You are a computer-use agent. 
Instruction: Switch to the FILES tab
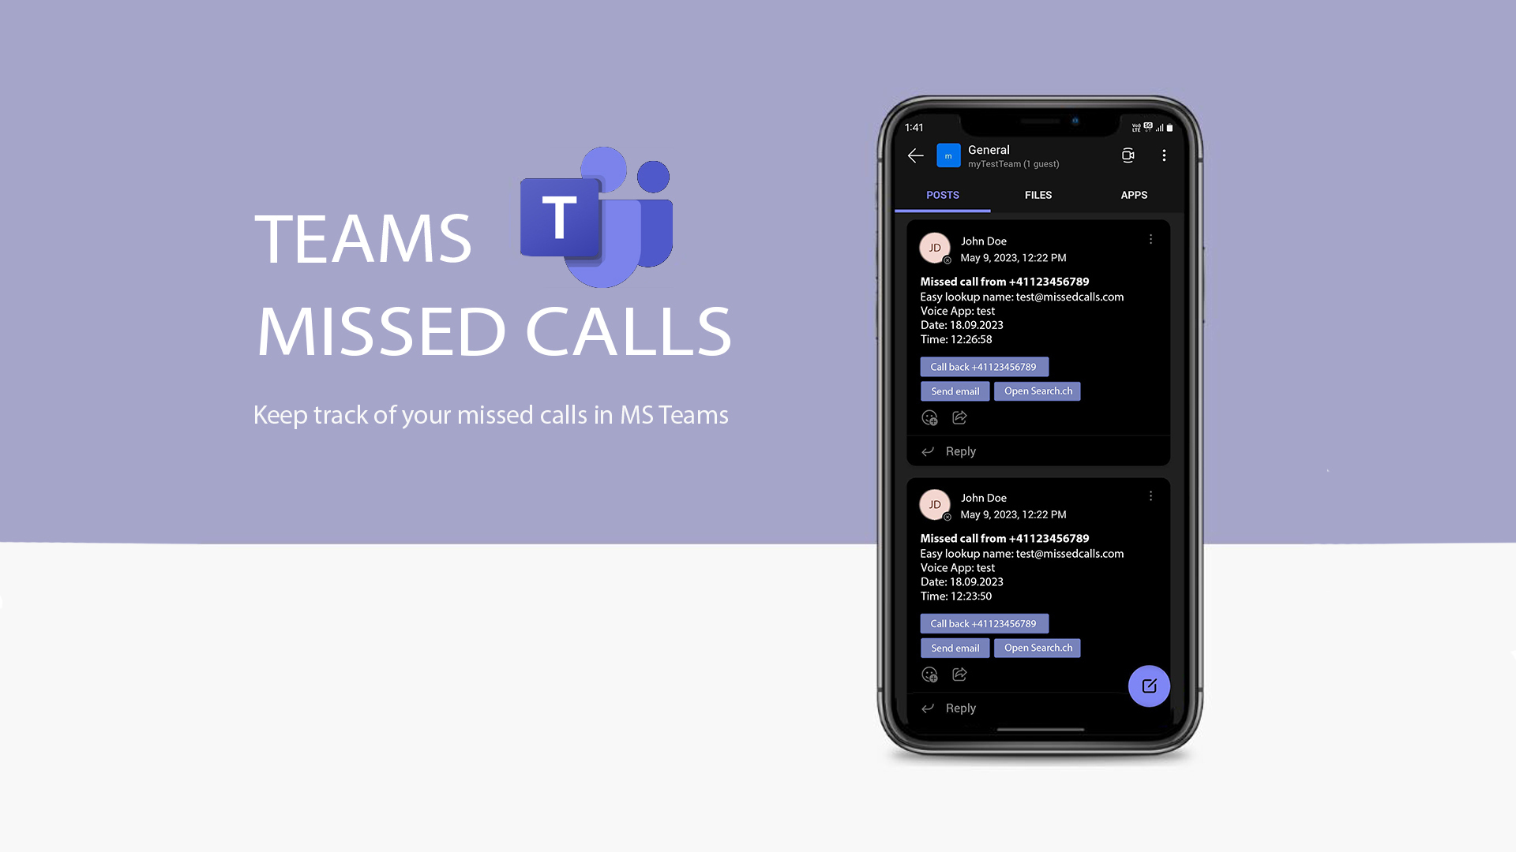tap(1038, 195)
